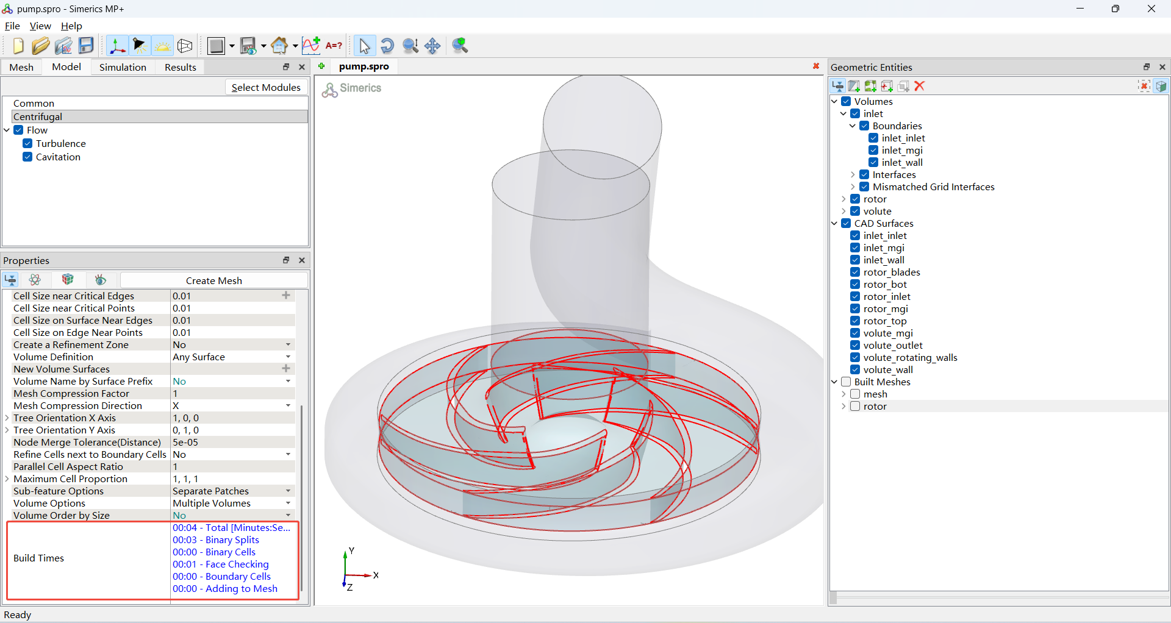Click the open-results folder icon with chart
Image resolution: width=1171 pixels, height=623 pixels.
coord(63,46)
